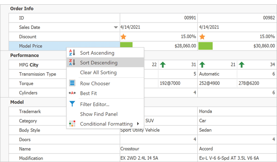
Task: Click the orange star in order 00982 Discount
Action: tap(202, 37)
